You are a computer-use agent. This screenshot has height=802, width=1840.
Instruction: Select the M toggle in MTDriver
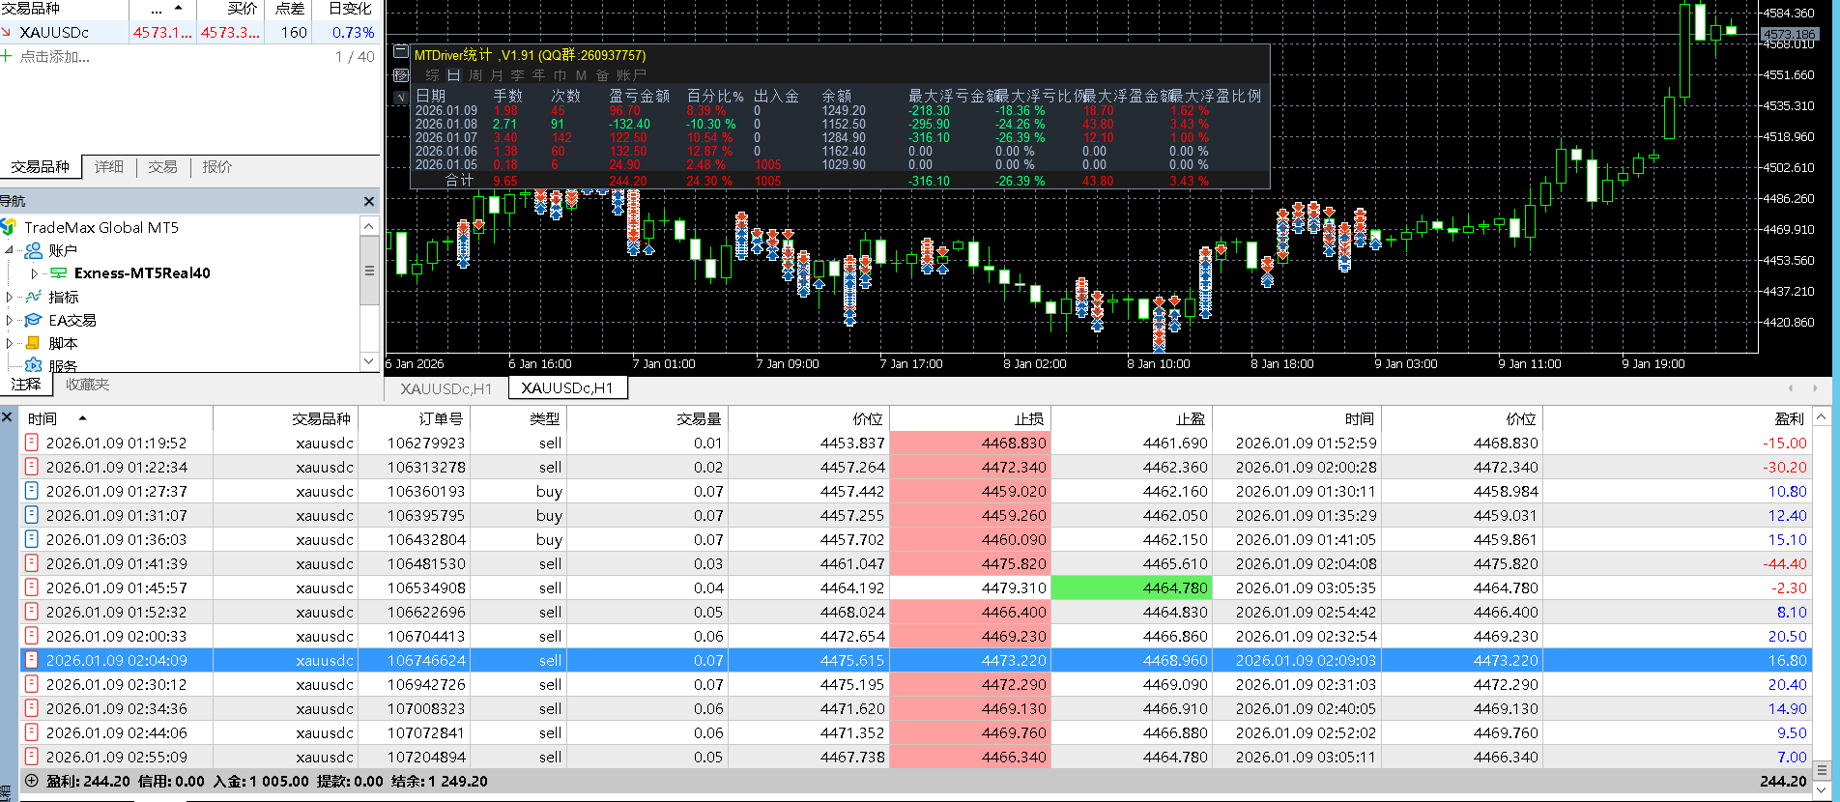point(581,74)
